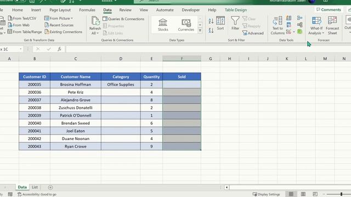The height and width of the screenshot is (197, 351).
Task: Toggle the Filter funnel button
Action: tap(235, 23)
